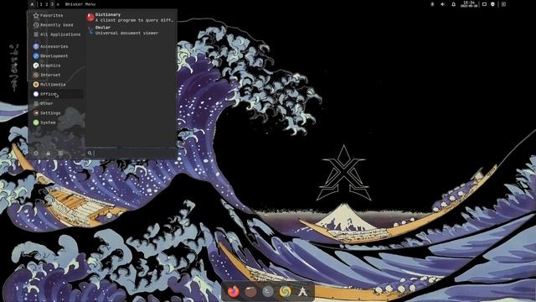Click the shield icon in system tray
This screenshot has width=536, height=302.
(492, 4)
